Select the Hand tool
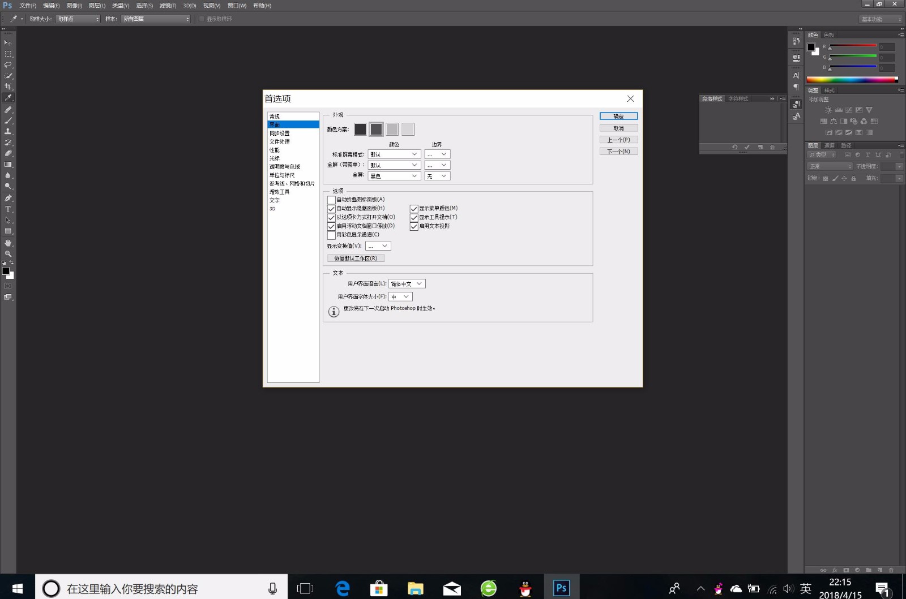The width and height of the screenshot is (906, 599). coord(8,243)
